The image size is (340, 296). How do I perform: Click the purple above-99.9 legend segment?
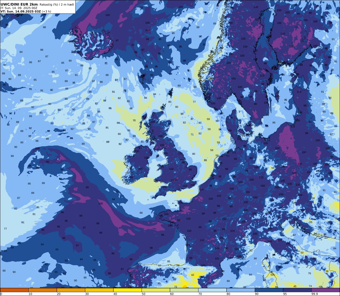tap(325, 290)
